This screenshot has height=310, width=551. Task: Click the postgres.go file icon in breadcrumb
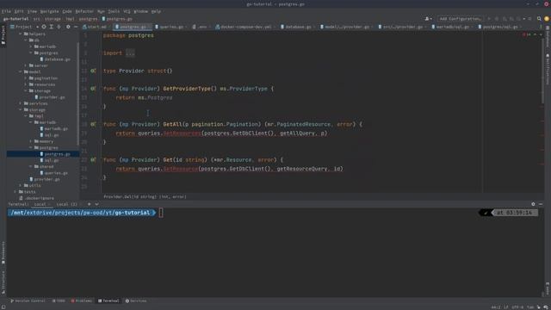[103, 19]
